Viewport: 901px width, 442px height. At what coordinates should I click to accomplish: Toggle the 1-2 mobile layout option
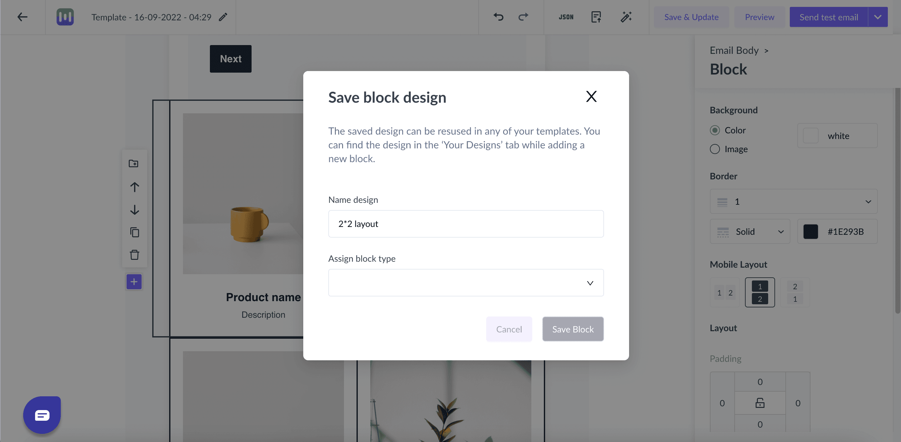pos(760,292)
